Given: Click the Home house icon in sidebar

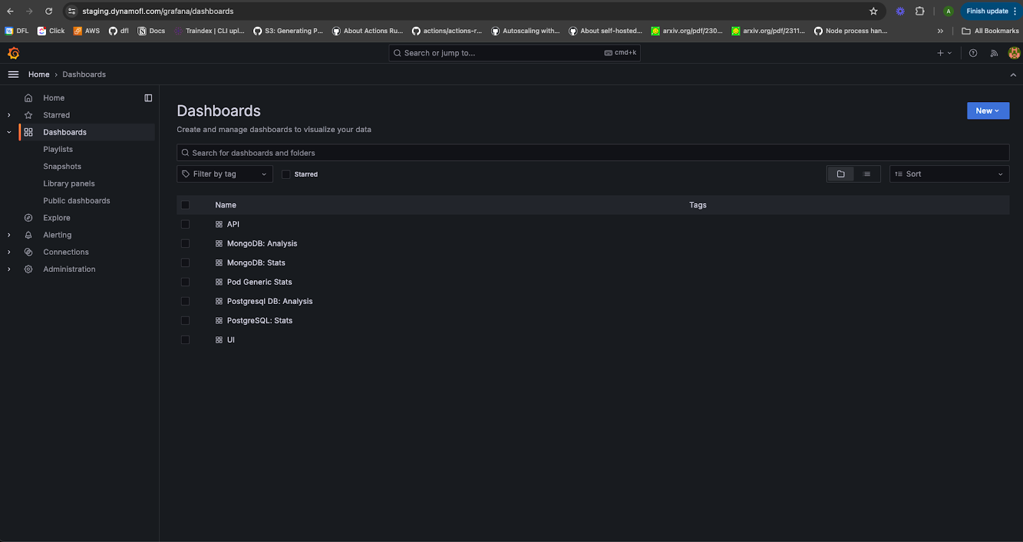Looking at the screenshot, I should point(28,98).
